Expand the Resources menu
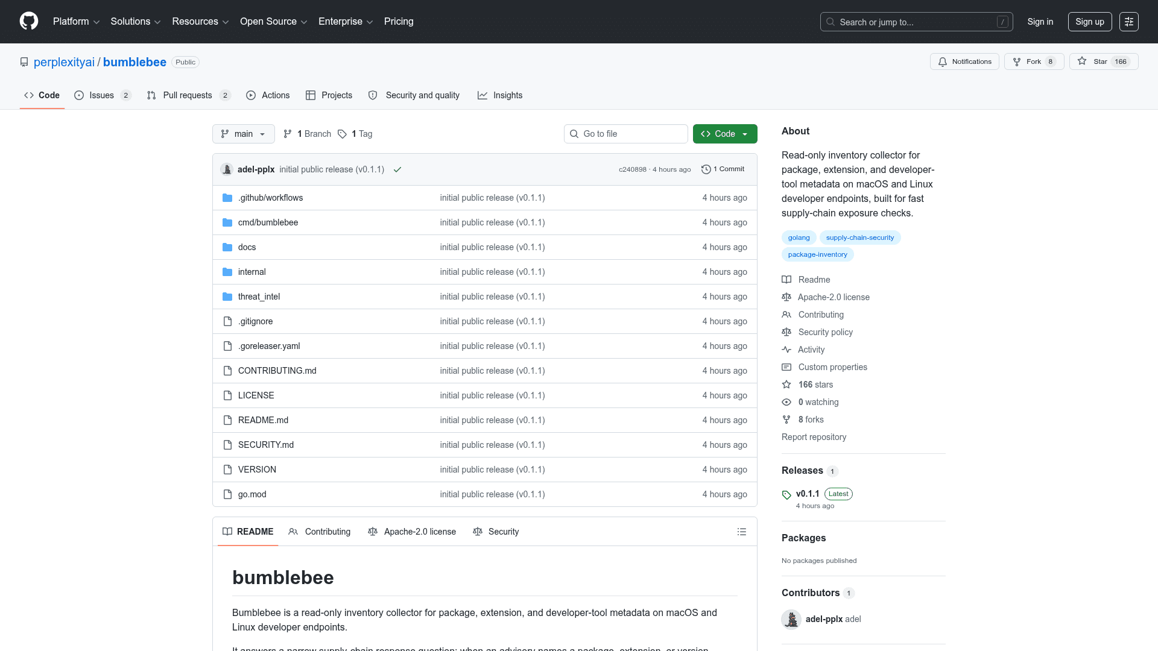This screenshot has height=651, width=1158. coord(200,22)
